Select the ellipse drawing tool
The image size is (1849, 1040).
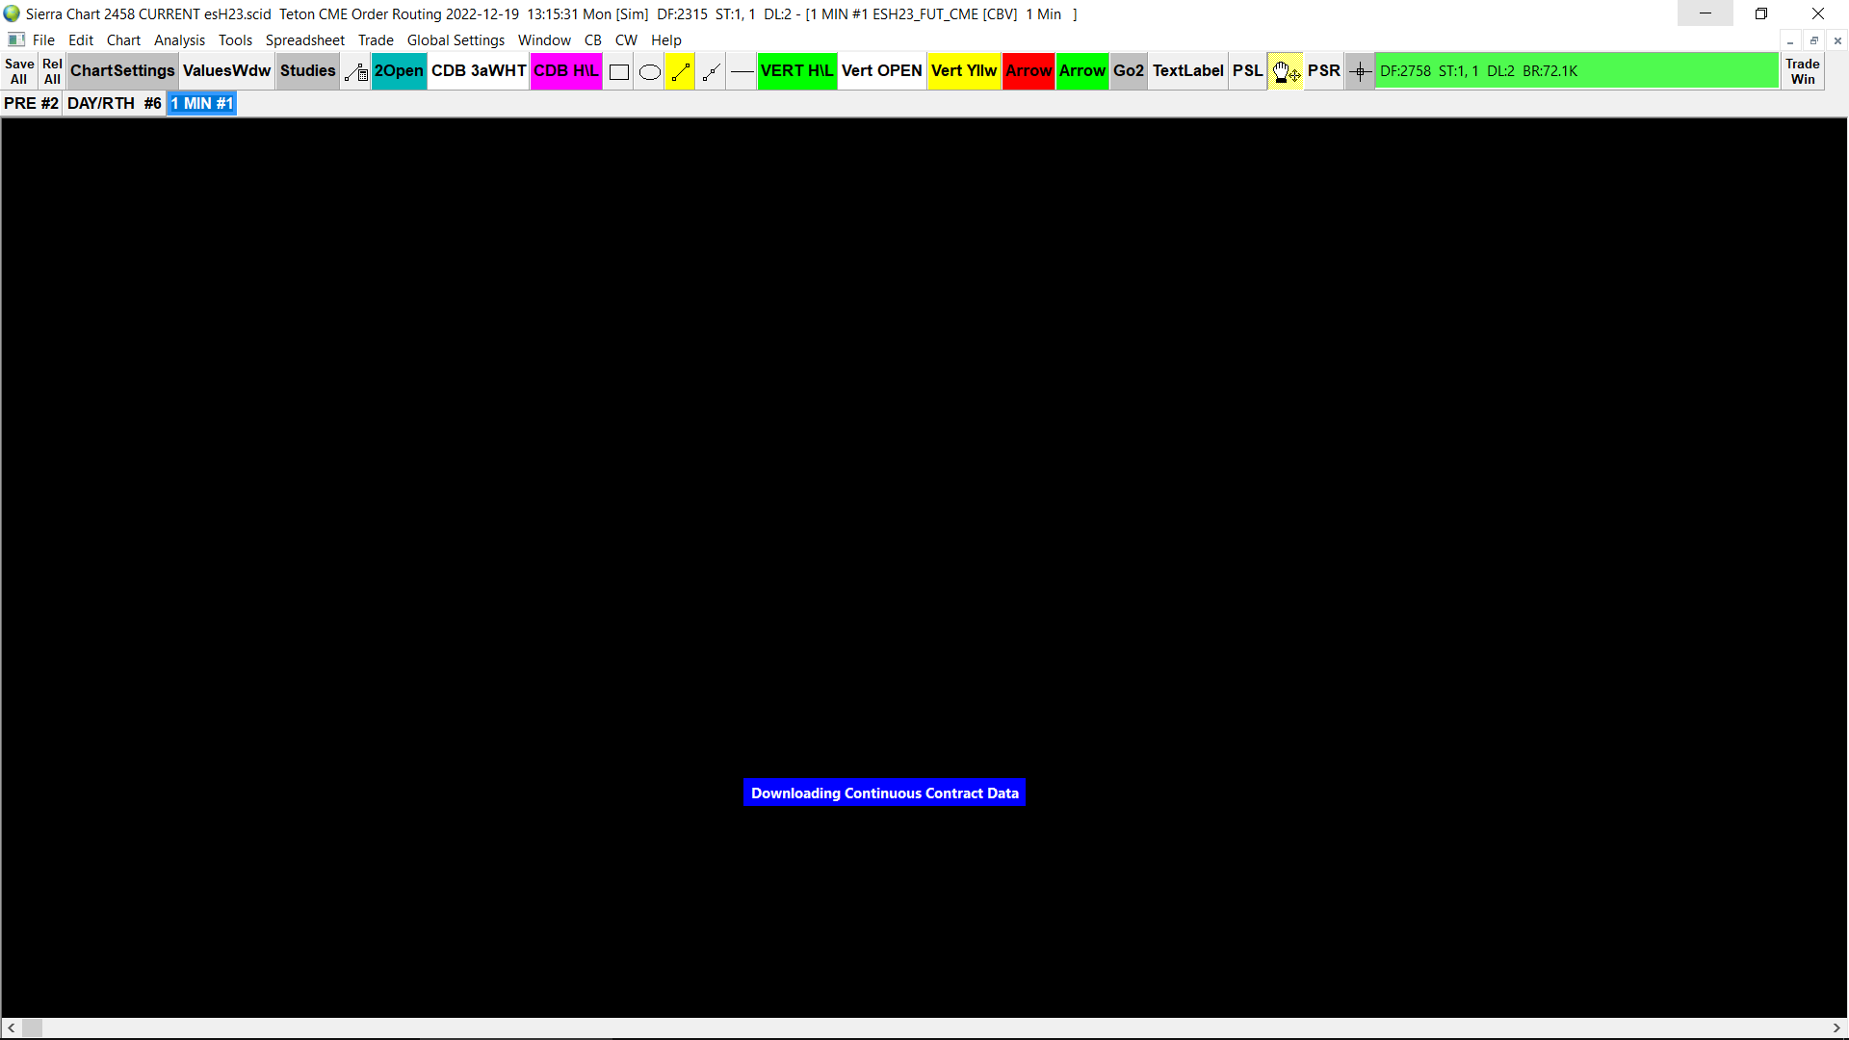coord(650,71)
